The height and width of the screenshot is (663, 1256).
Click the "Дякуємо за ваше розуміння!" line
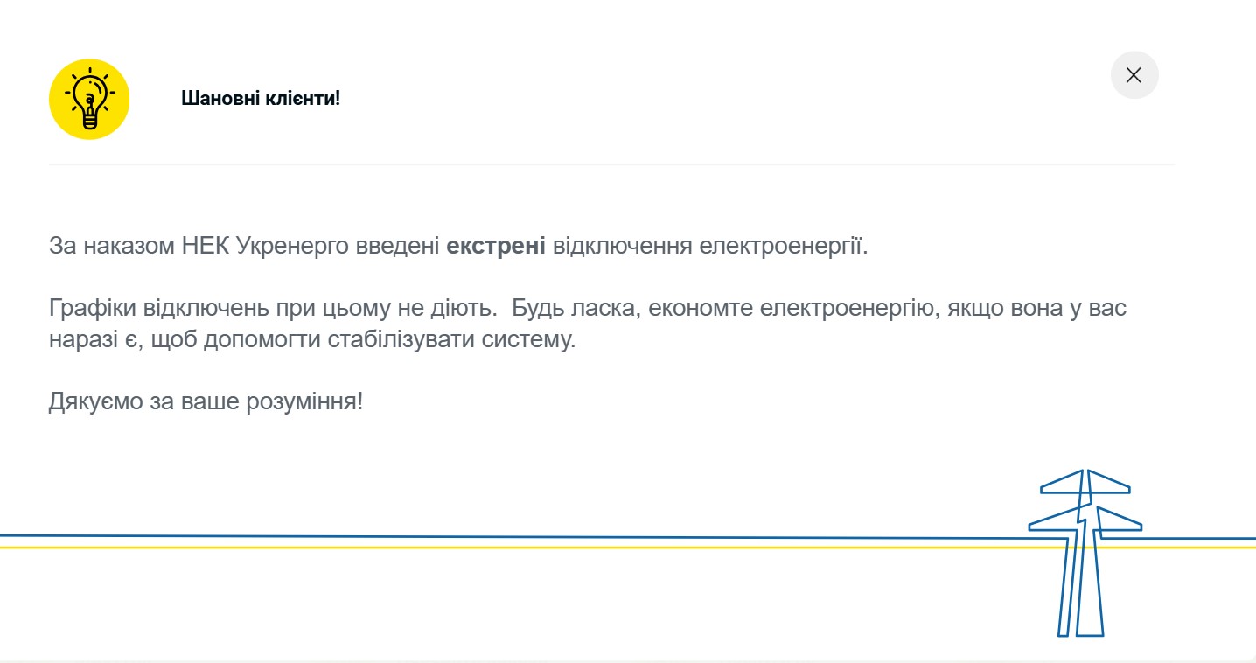[206, 402]
